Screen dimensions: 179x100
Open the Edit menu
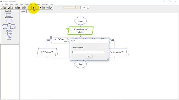coord(6,4)
